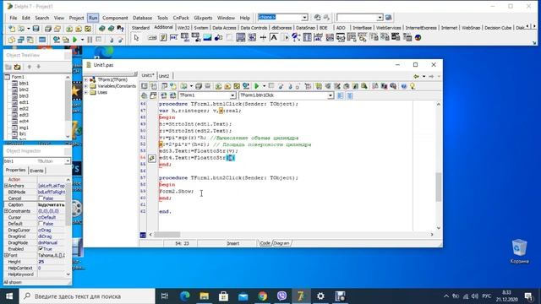Open Microsoft Edge from the taskbar

click(x=185, y=296)
